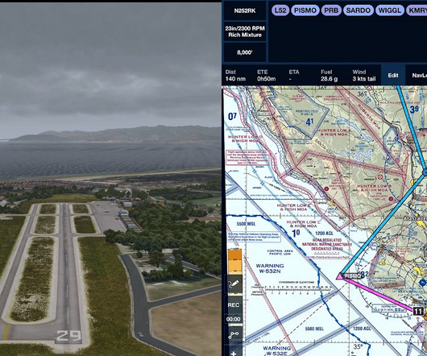Set cruise altitude in the 8,000' field
The height and width of the screenshot is (356, 427).
click(x=245, y=52)
